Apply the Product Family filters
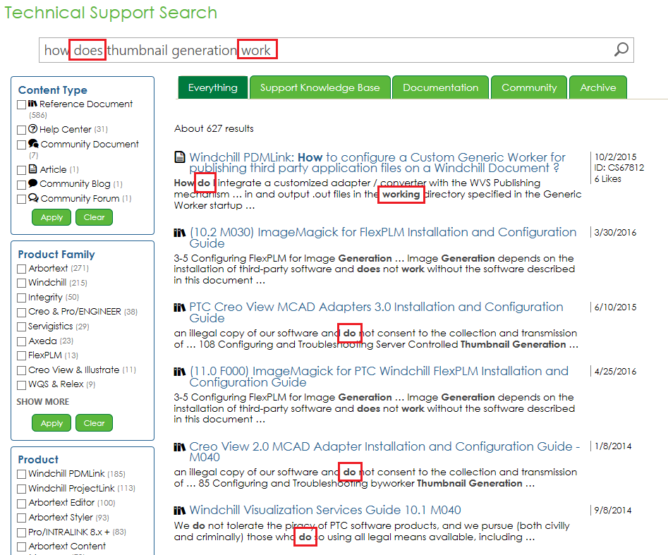The image size is (668, 555). tap(51, 423)
